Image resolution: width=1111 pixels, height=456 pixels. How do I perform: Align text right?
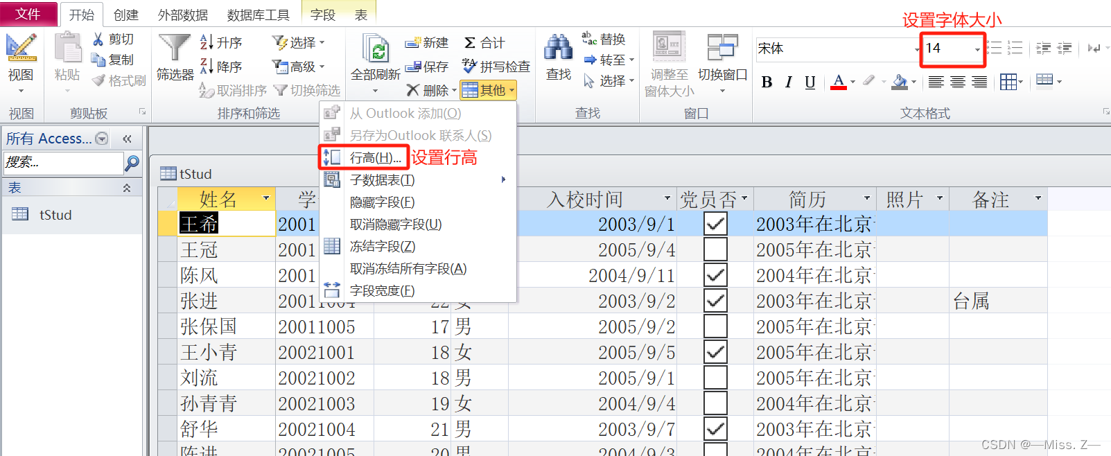[x=979, y=82]
